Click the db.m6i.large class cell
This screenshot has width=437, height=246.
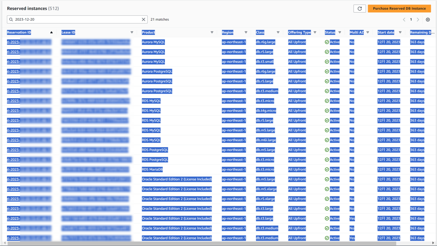point(266,140)
